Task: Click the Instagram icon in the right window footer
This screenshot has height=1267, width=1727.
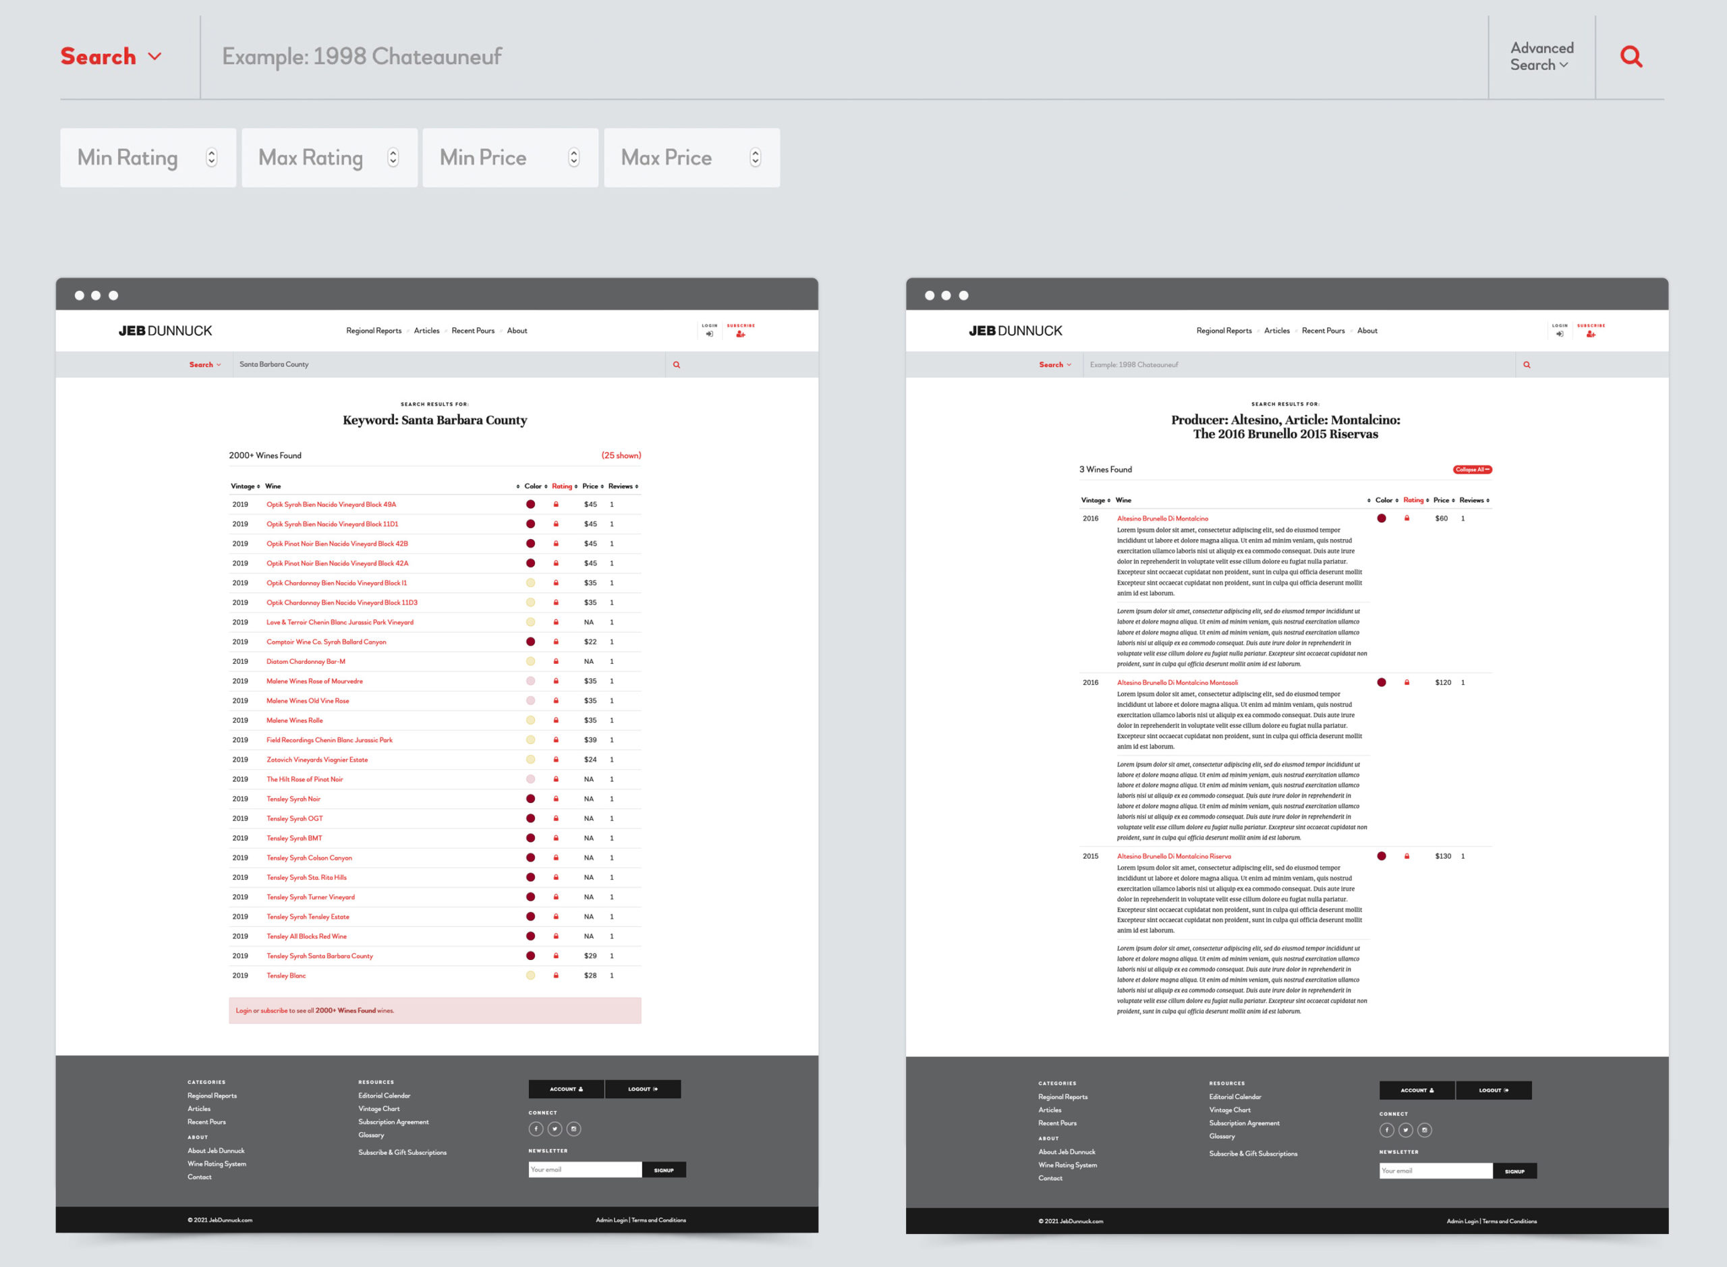Action: click(x=1424, y=1130)
